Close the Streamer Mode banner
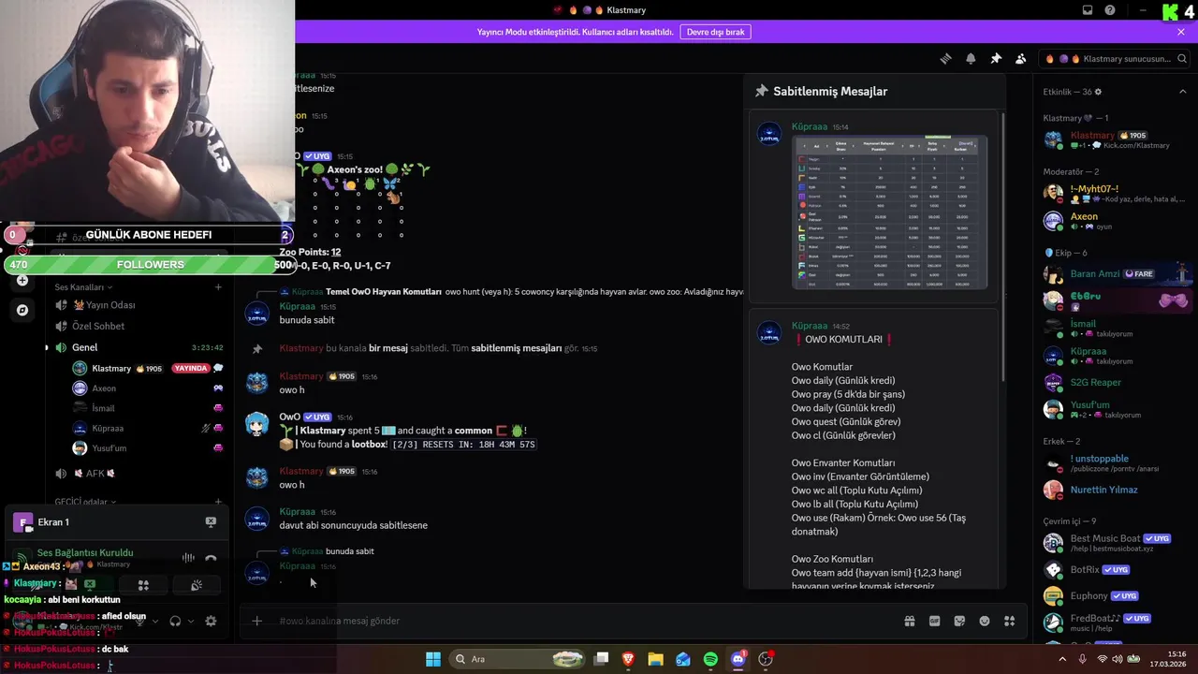The height and width of the screenshot is (674, 1198). coord(1181,32)
